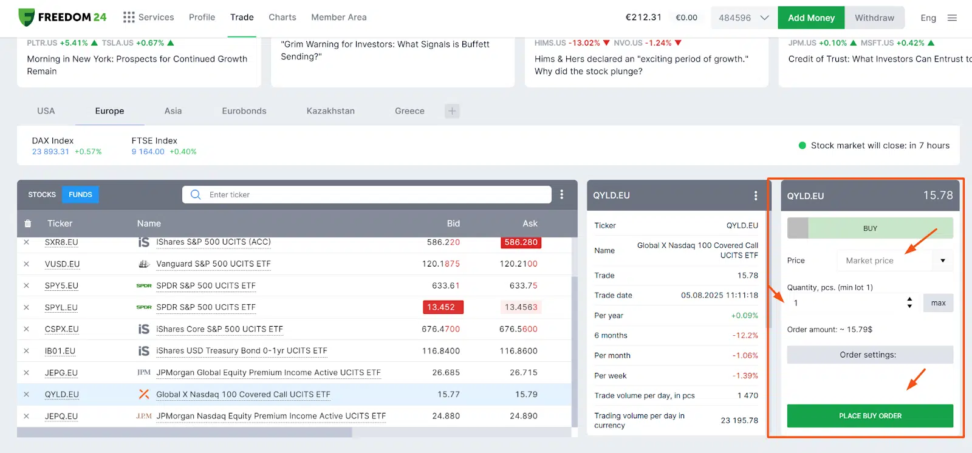Set quantity to max
Image resolution: width=972 pixels, height=453 pixels.
[938, 303]
